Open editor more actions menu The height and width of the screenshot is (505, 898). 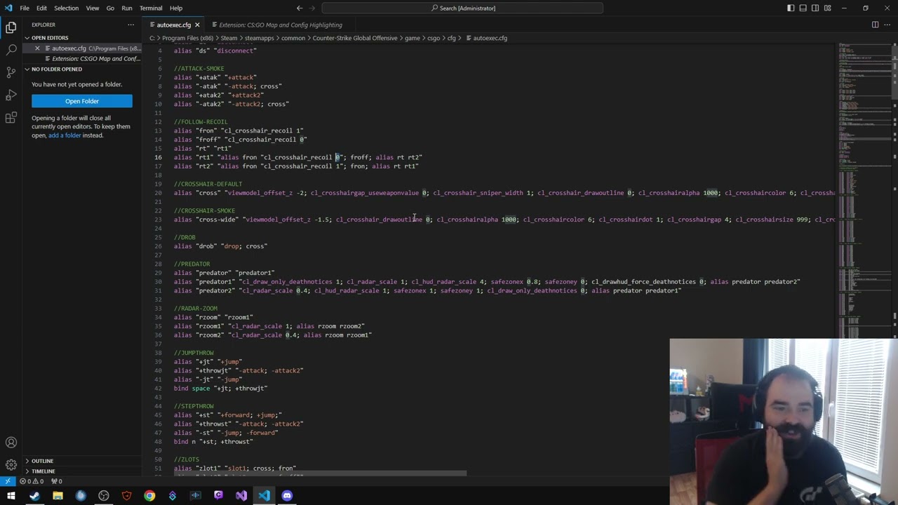pos(887,25)
